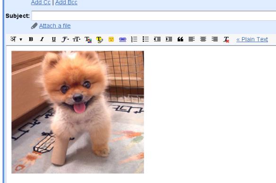Select the inserted Pomeranian puppy image
Image resolution: width=276 pixels, height=183 pixels.
click(x=78, y=112)
